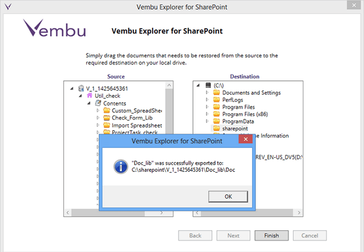Collapse the Contents tree node
Viewport: 364px width, 252px height.
[89, 103]
